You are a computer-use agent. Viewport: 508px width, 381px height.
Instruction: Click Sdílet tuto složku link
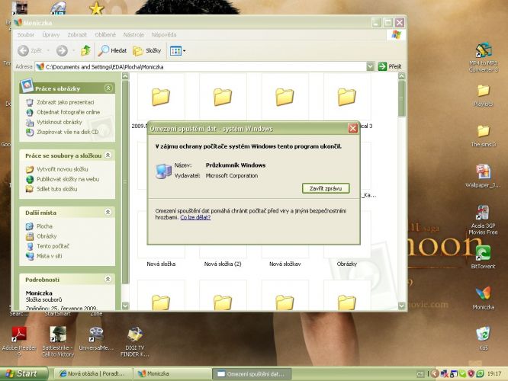point(56,189)
